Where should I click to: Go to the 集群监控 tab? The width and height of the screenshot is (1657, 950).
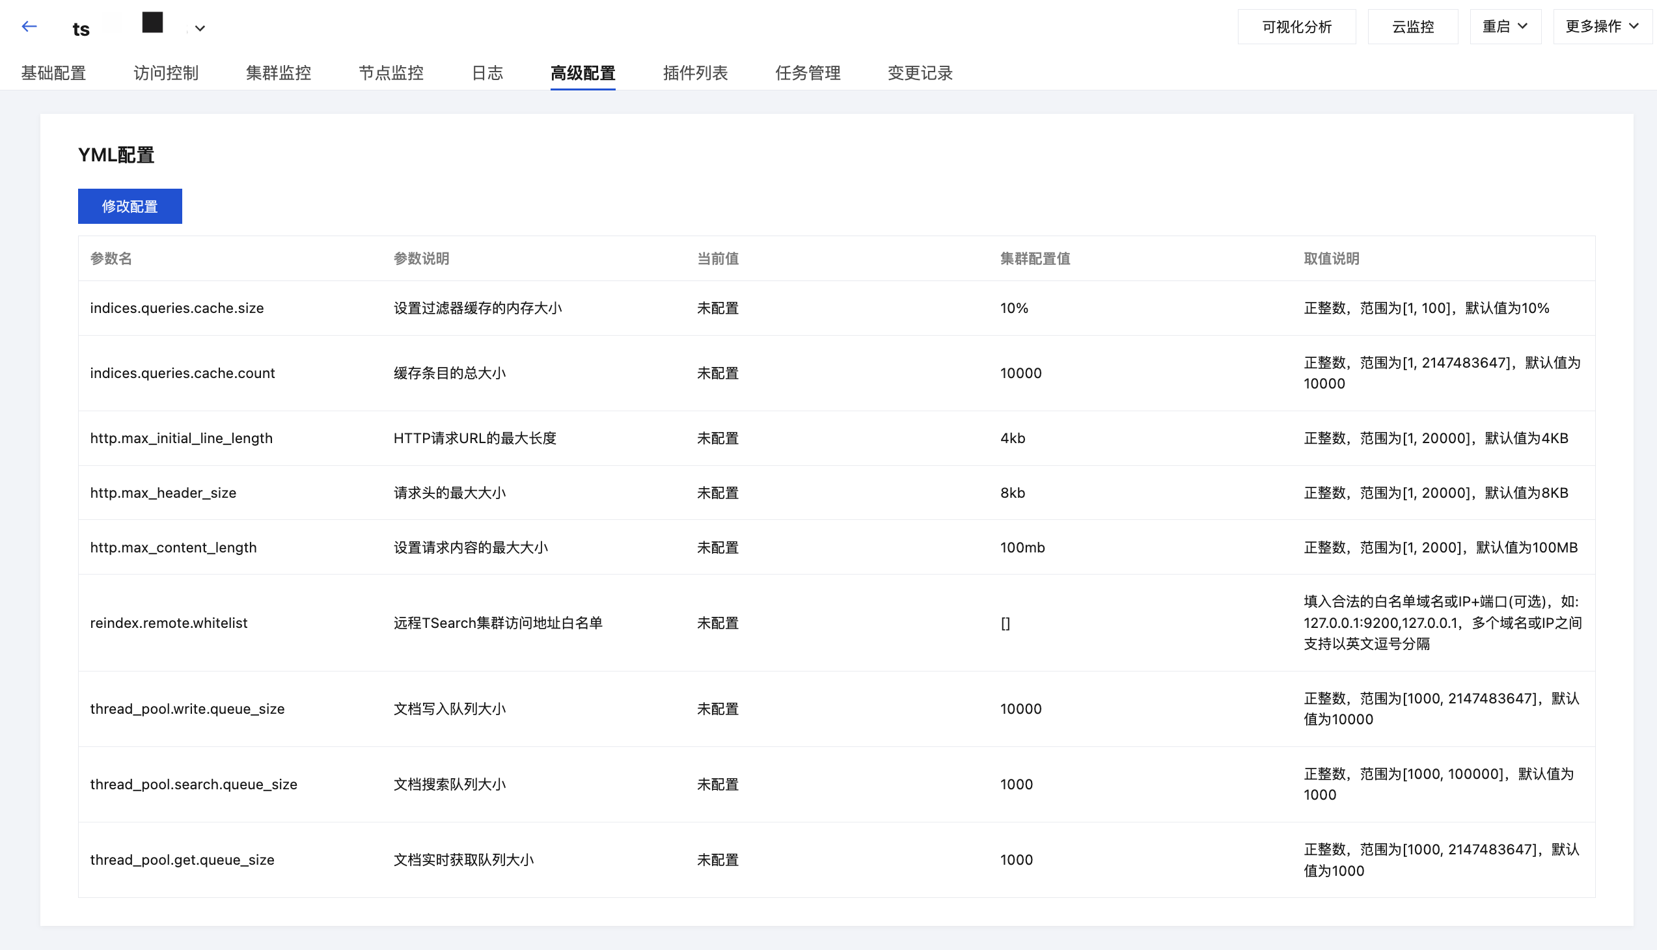point(278,73)
